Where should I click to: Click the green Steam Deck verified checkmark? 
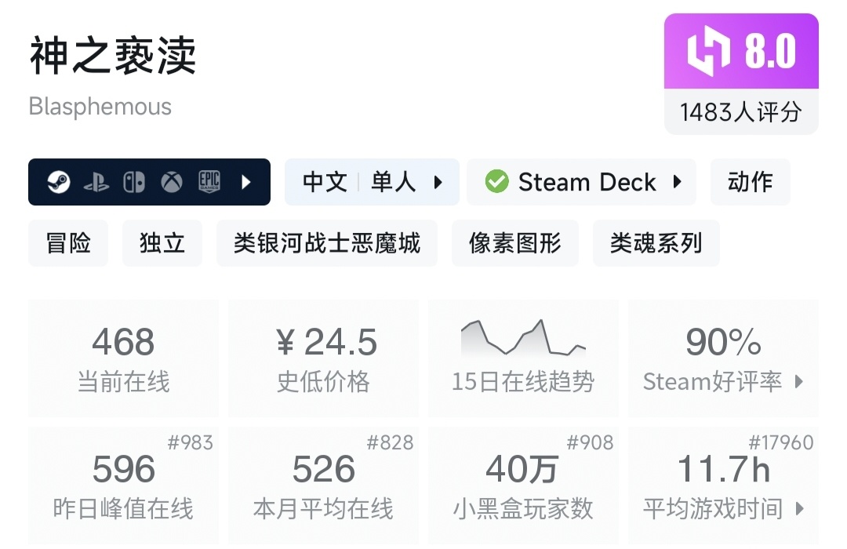pyautogui.click(x=496, y=183)
